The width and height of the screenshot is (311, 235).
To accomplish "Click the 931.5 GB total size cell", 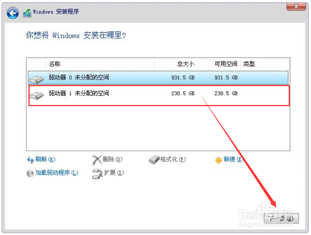I will tap(183, 78).
